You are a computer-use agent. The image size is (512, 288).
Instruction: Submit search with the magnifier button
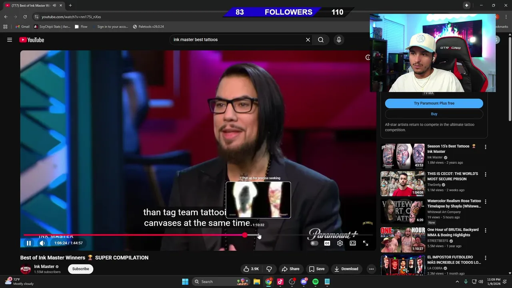pos(321,40)
